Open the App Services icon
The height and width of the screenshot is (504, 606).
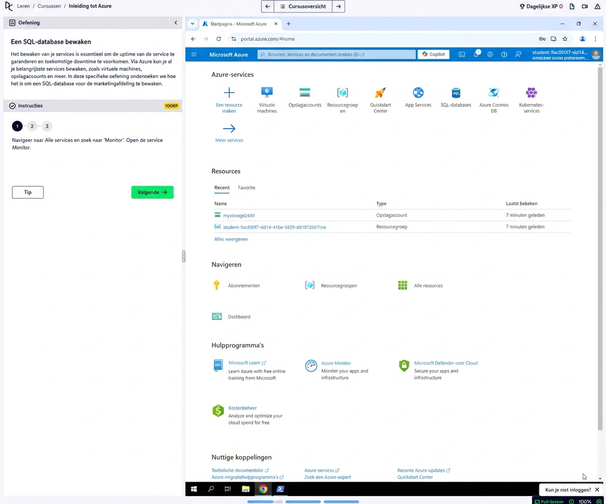point(418,93)
